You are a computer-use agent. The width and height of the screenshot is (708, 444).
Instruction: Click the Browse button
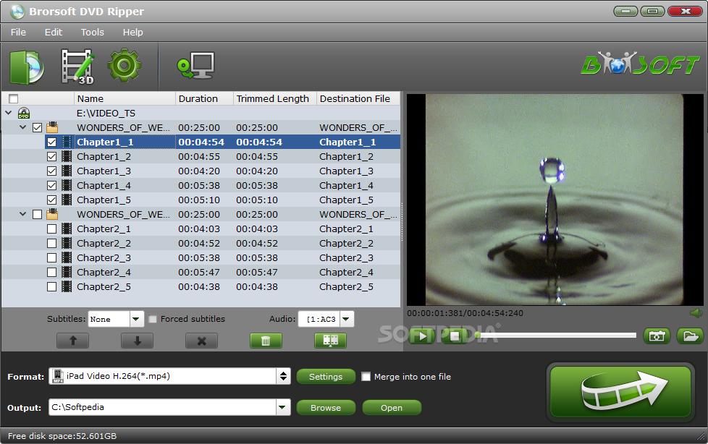tap(326, 407)
